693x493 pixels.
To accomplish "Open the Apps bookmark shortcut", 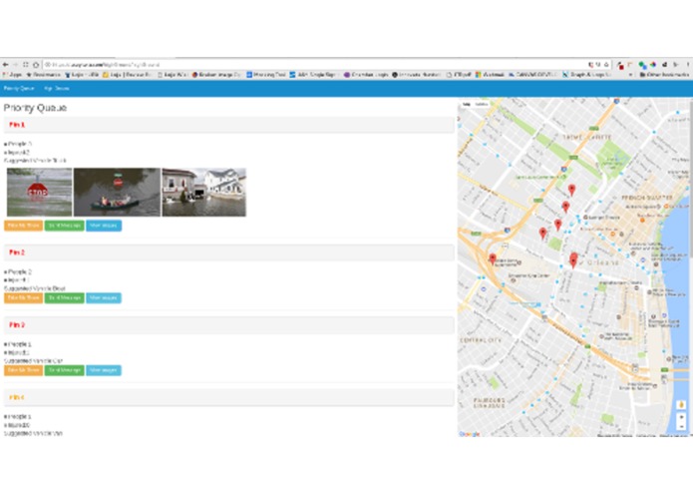I will pyautogui.click(x=12, y=75).
